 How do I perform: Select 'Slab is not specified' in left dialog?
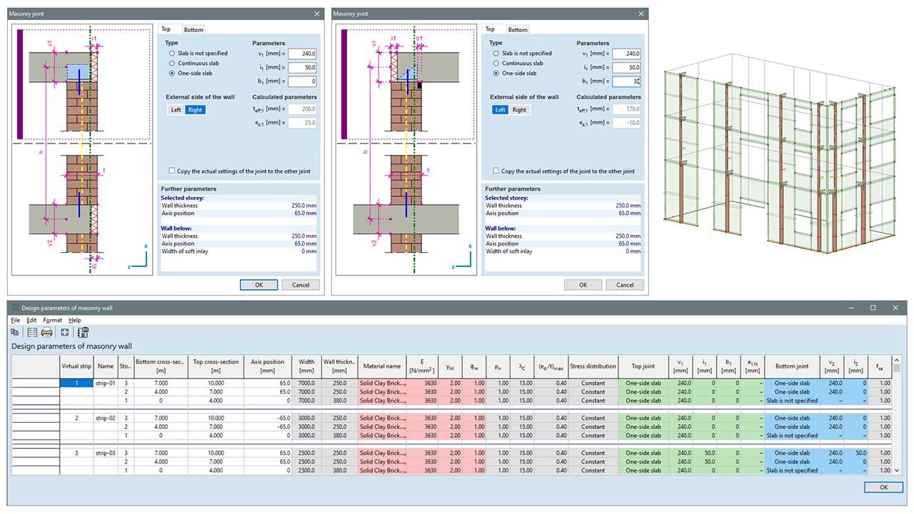[x=171, y=54]
